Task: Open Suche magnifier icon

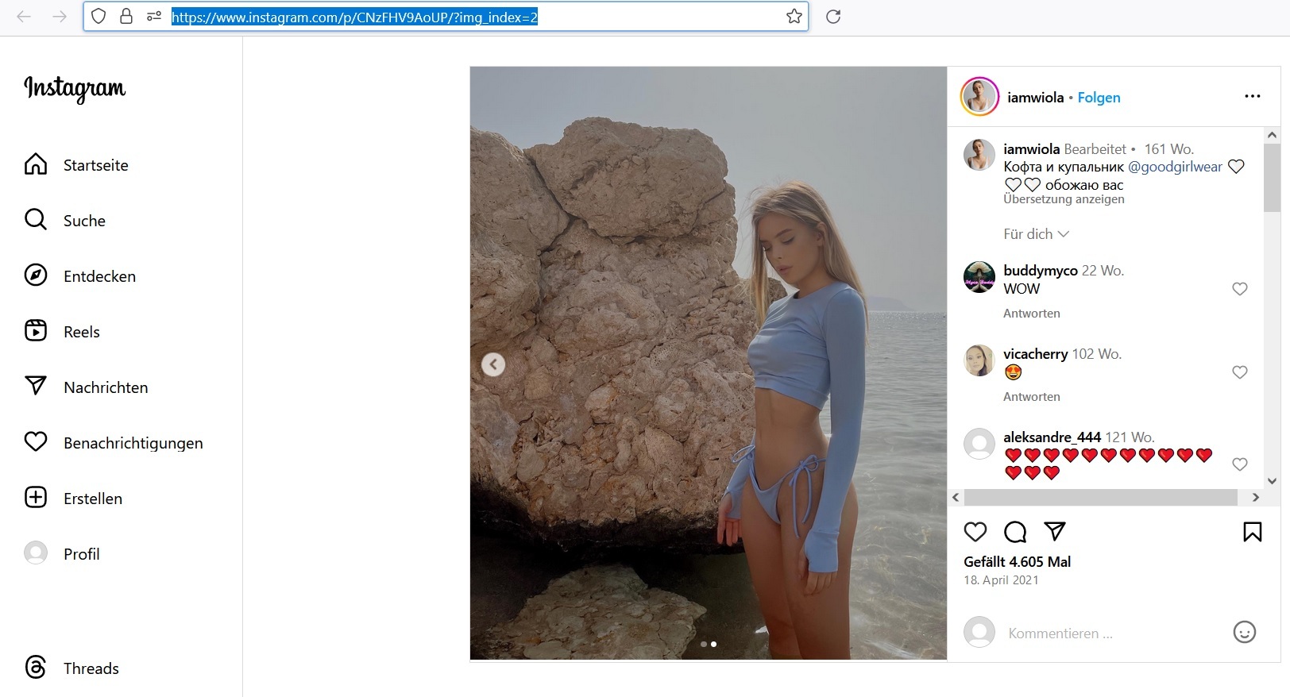Action: coord(36,220)
